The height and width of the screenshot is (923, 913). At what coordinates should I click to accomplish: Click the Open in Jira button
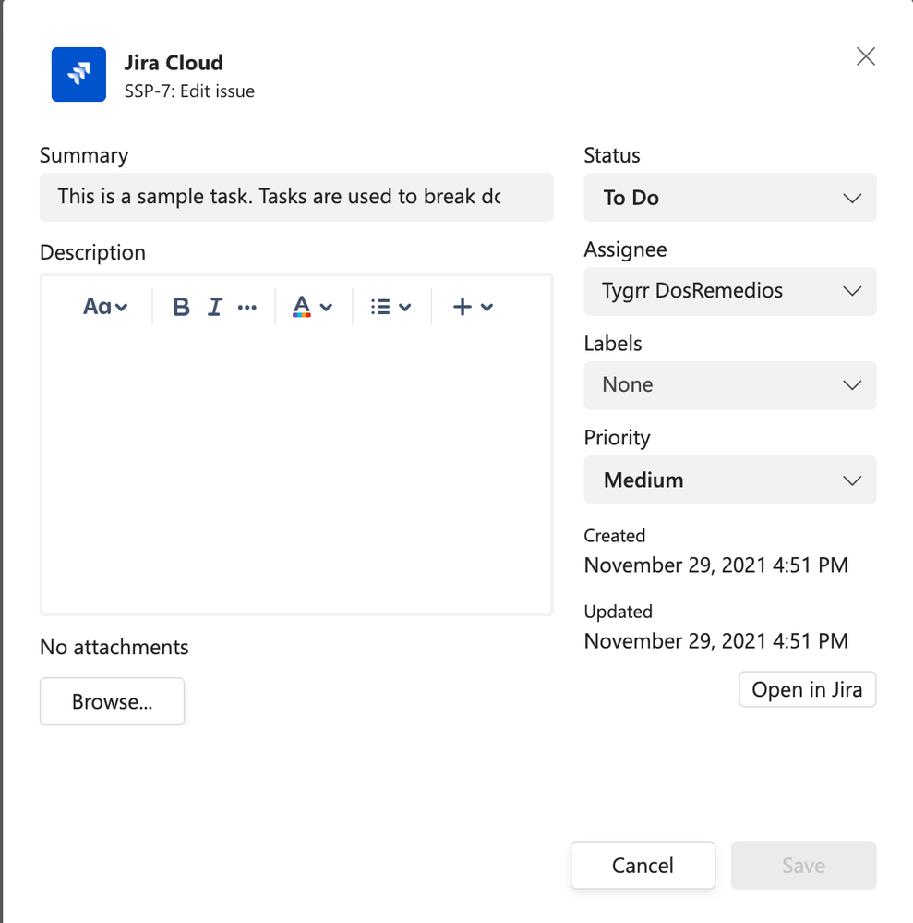pos(807,689)
